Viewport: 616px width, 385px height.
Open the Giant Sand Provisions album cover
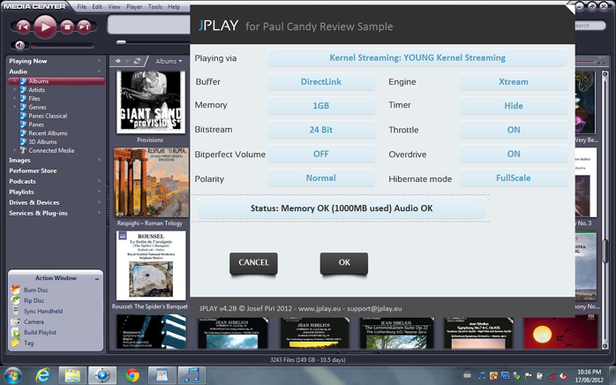coord(151,102)
